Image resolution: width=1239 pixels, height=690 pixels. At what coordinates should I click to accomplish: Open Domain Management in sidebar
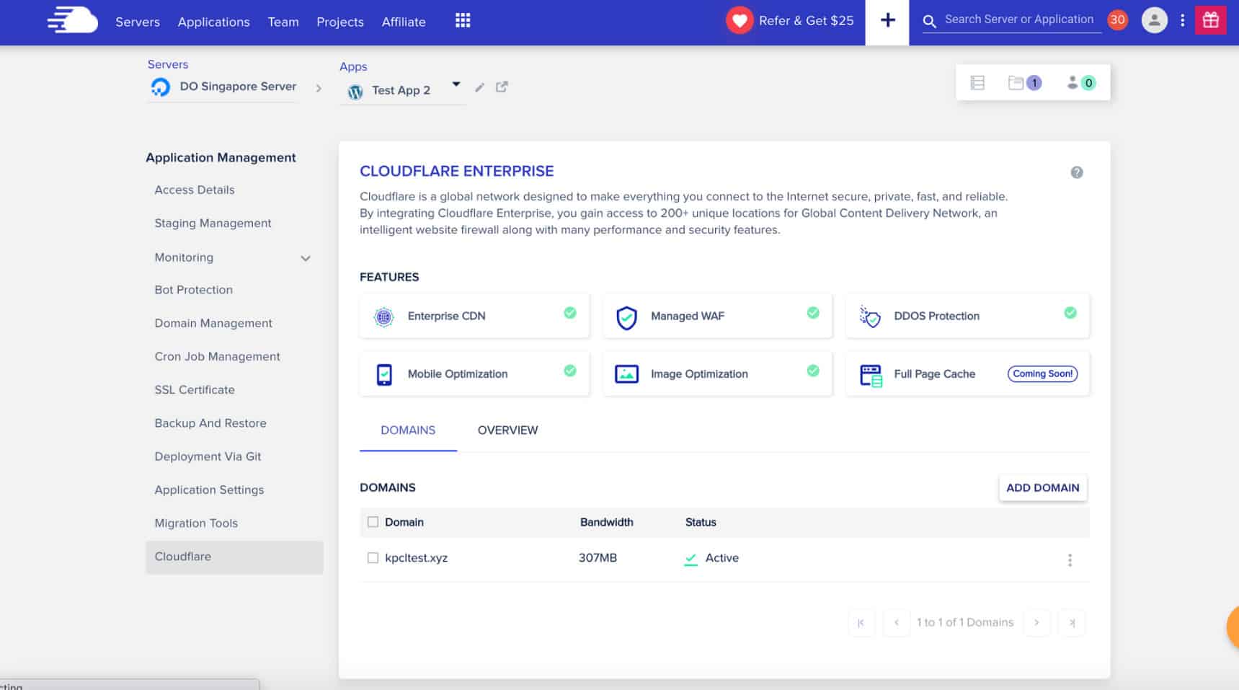tap(213, 323)
